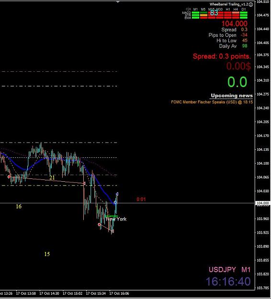Viewport: 271px width, 299px height.
Task: Click the Hi to Low value 45
Action: [x=245, y=41]
